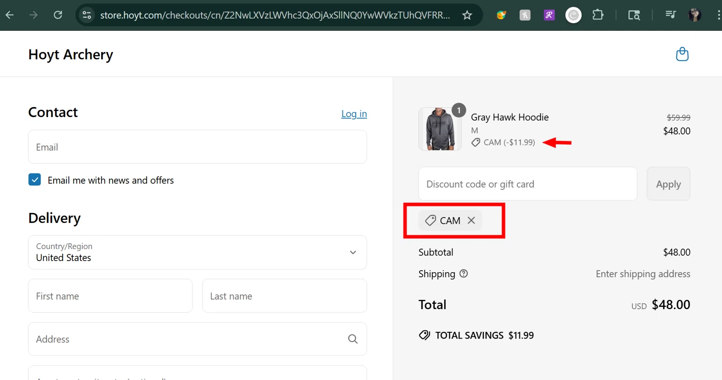Click the quantity badge on hoodie thumbnail
This screenshot has width=722, height=380.
[459, 110]
